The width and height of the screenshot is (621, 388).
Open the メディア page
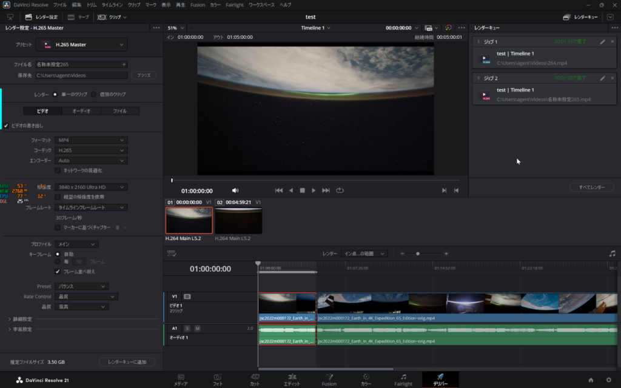click(x=181, y=380)
